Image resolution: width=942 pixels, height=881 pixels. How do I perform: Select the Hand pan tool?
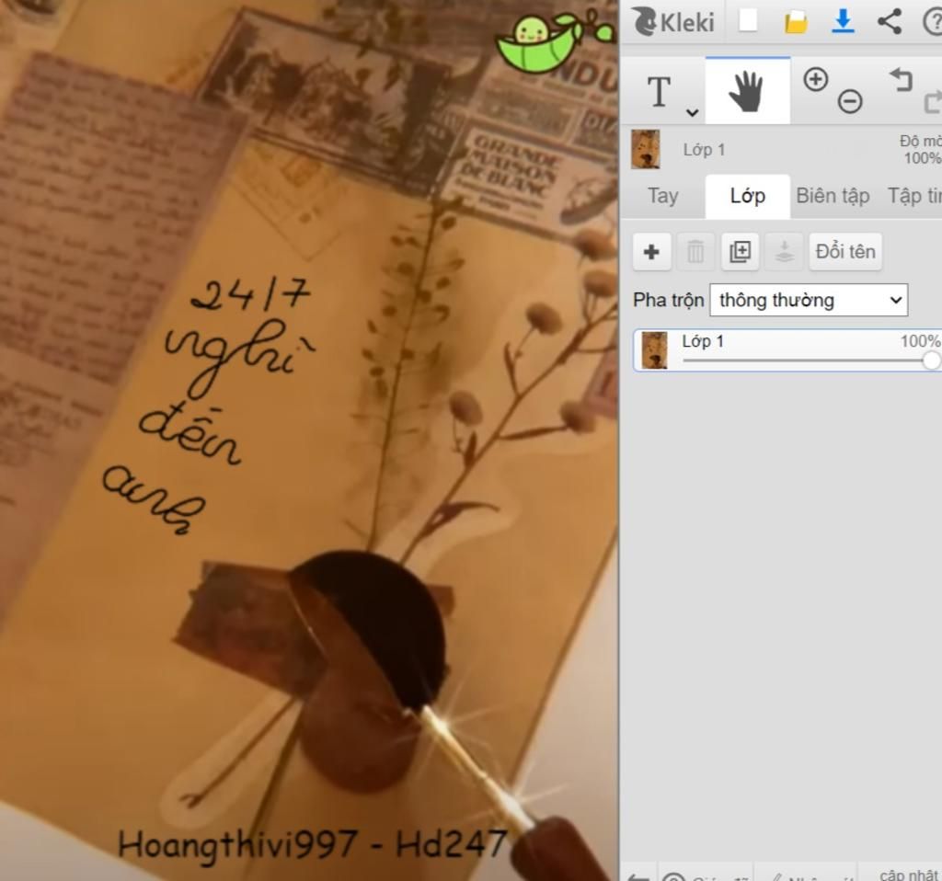point(747,91)
